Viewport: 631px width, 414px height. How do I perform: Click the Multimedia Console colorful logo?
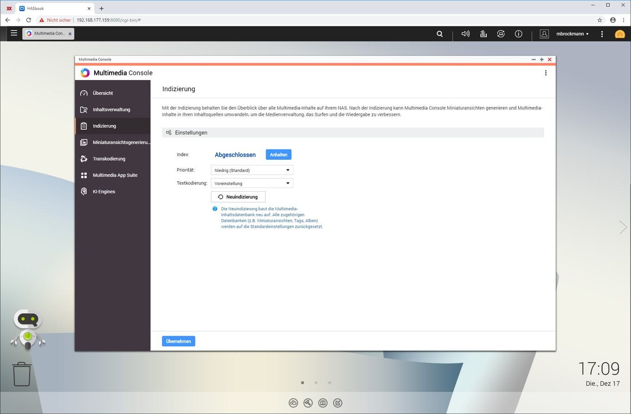click(85, 73)
